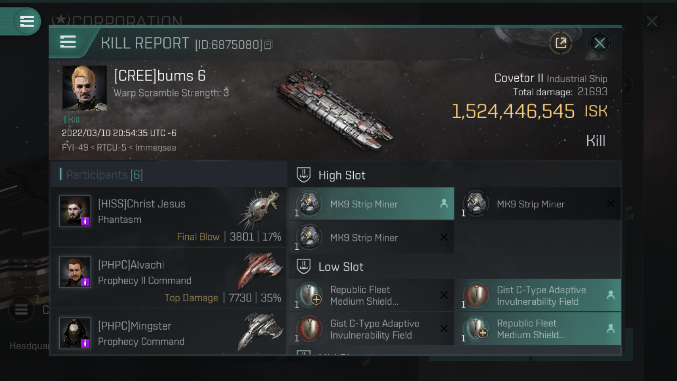
Task: Open the main menu in top-left corner
Action: [x=27, y=21]
